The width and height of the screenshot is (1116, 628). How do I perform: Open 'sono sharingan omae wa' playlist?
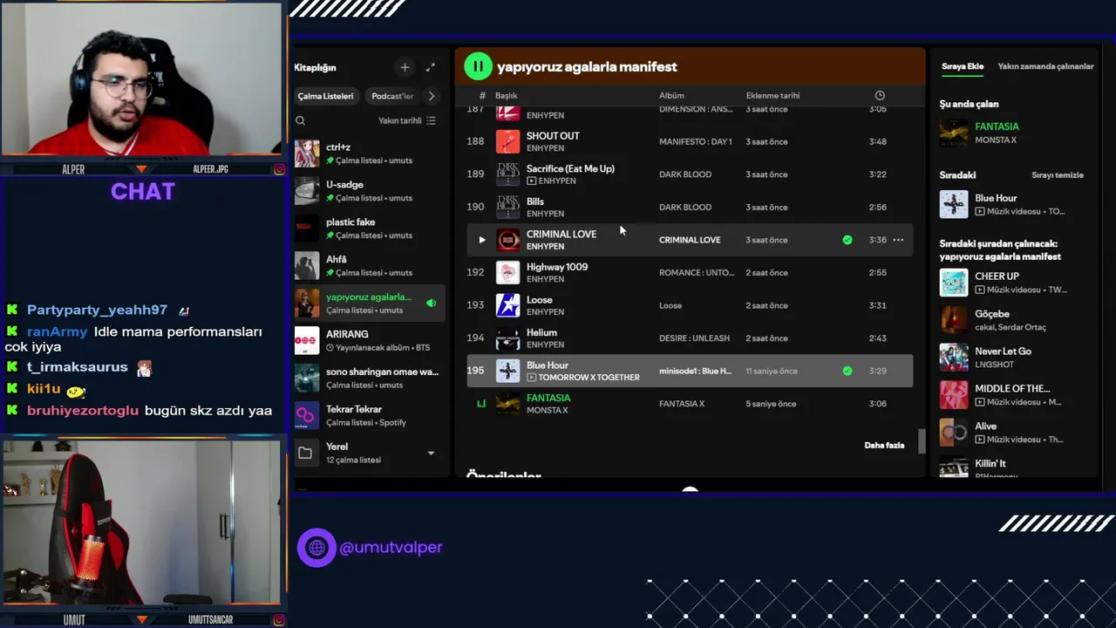tap(369, 378)
